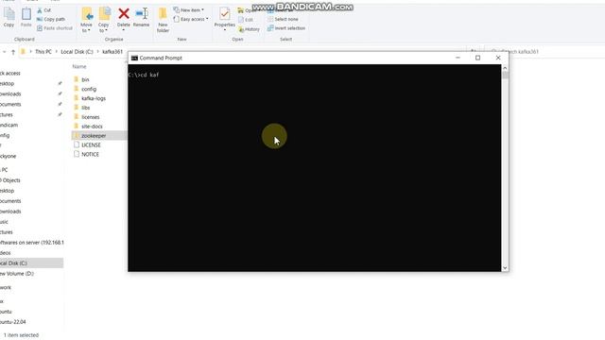Viewport: 605px width, 340px height.
Task: Click the search kafka361 field
Action: [544, 52]
